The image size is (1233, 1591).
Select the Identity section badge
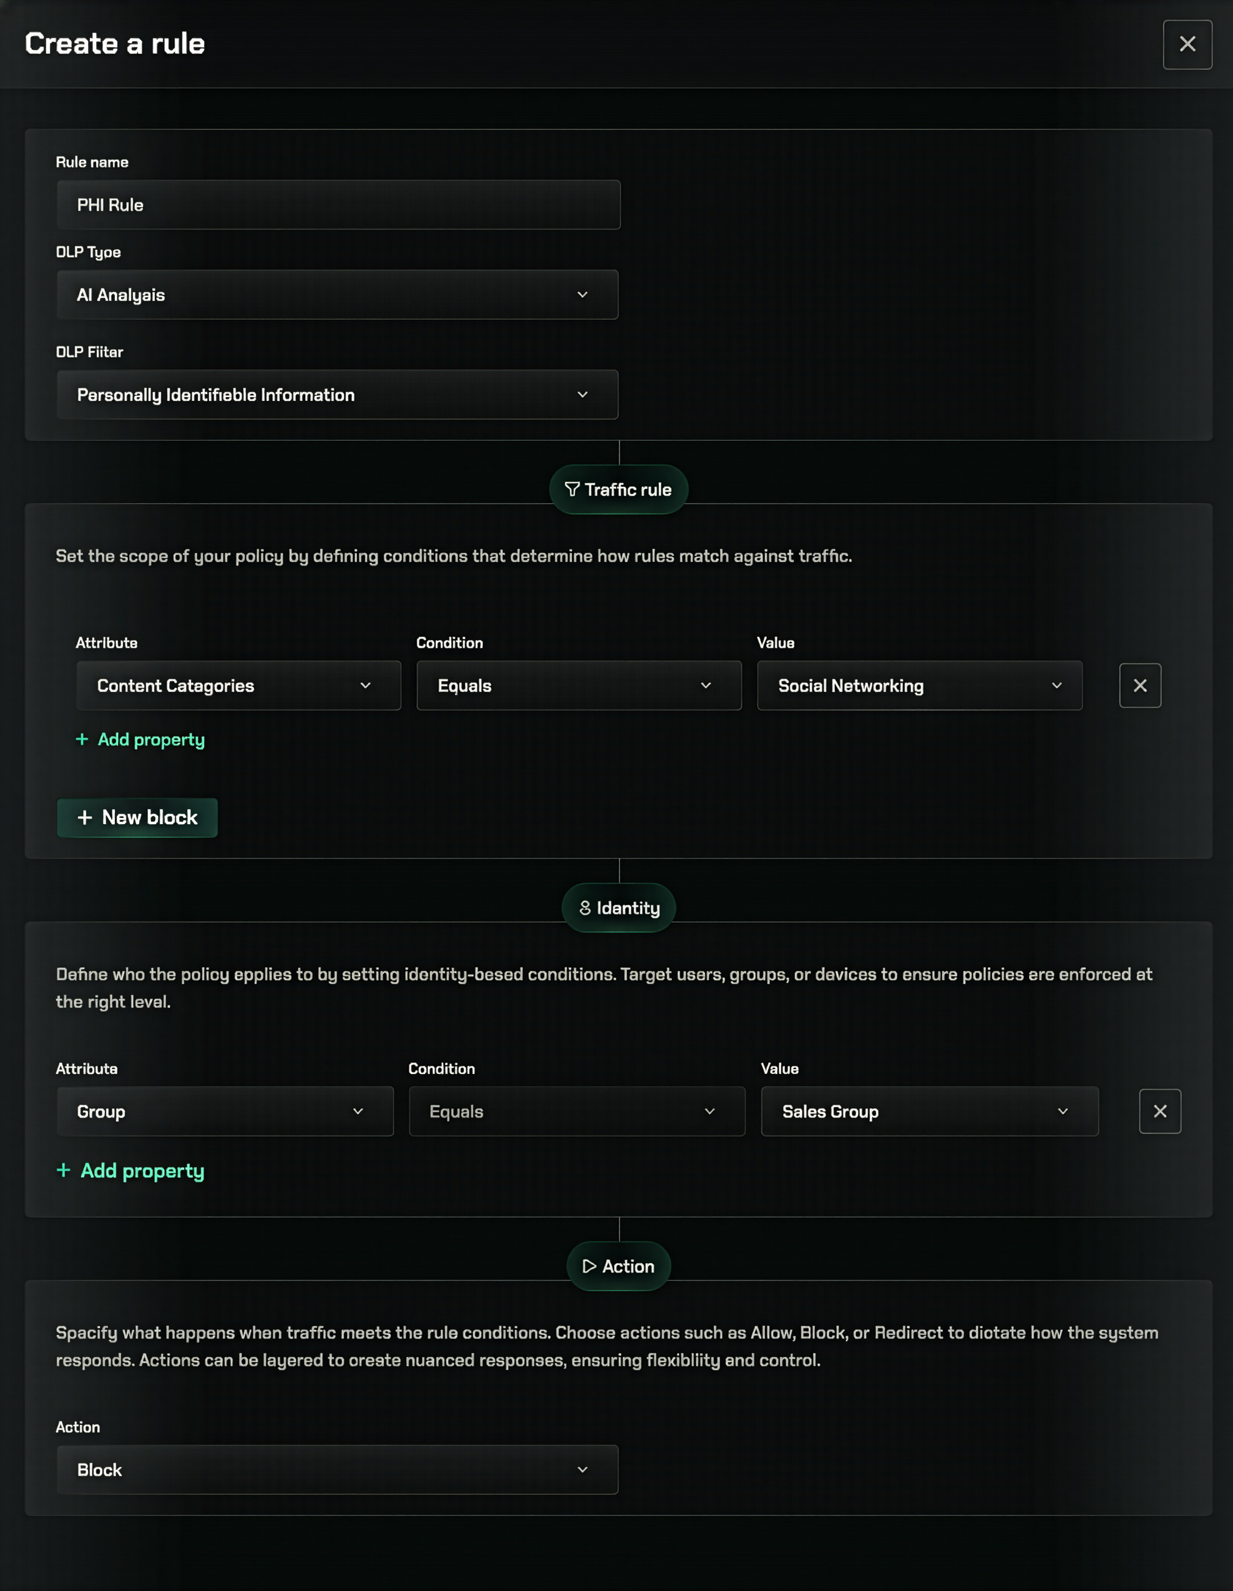(x=618, y=907)
